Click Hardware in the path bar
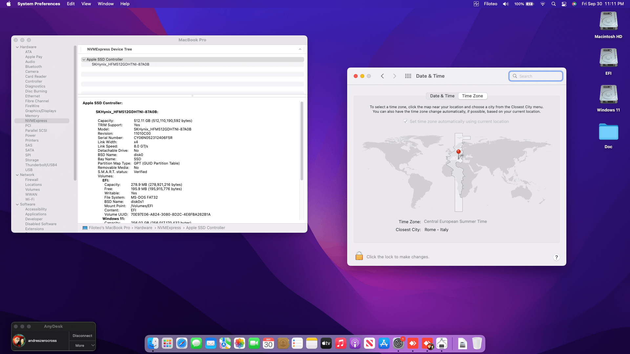This screenshot has height=354, width=630. (143, 228)
